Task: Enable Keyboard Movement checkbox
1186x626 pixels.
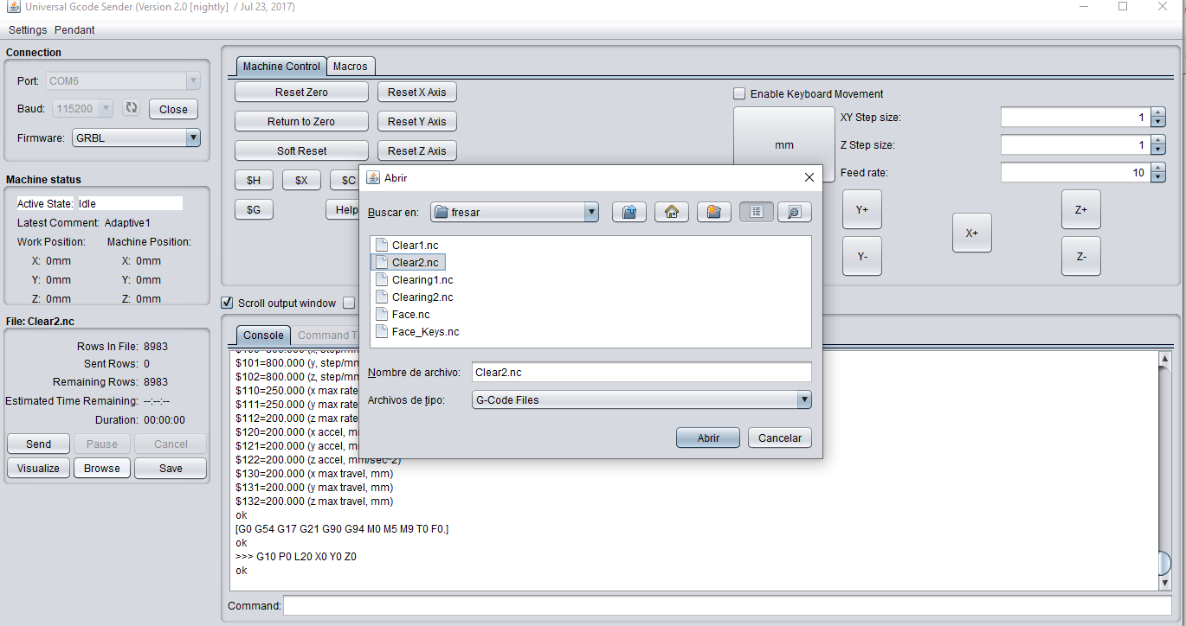Action: (x=739, y=93)
